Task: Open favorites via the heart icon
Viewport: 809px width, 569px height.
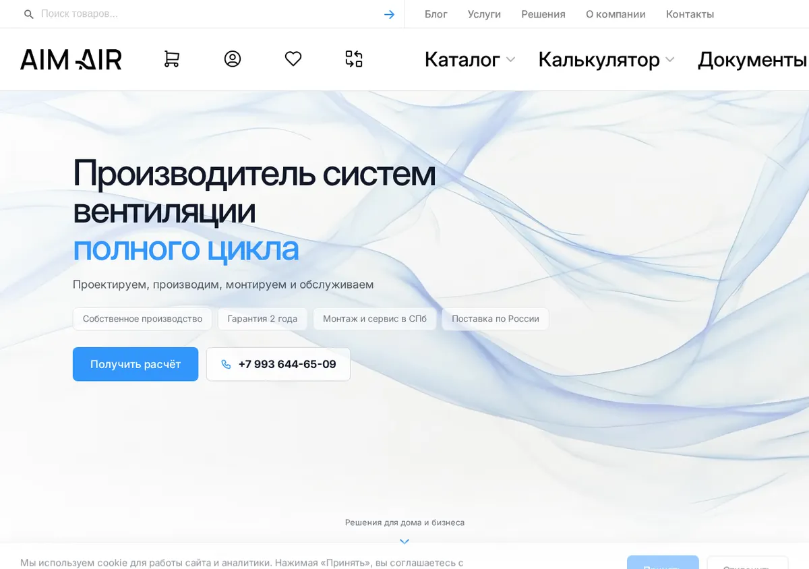Action: click(x=293, y=59)
